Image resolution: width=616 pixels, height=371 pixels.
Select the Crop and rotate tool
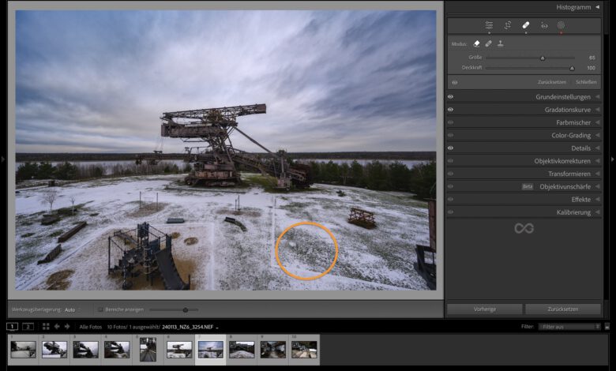click(x=507, y=25)
